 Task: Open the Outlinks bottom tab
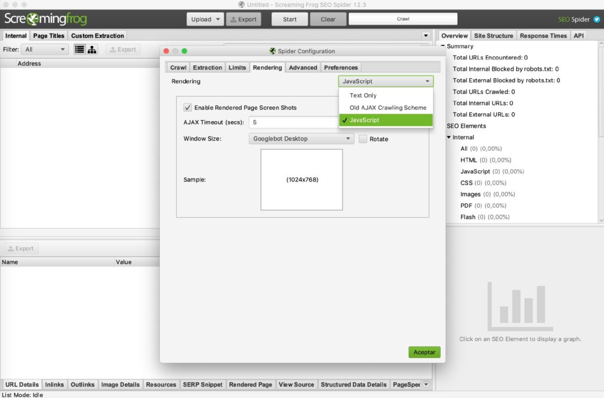(83, 384)
